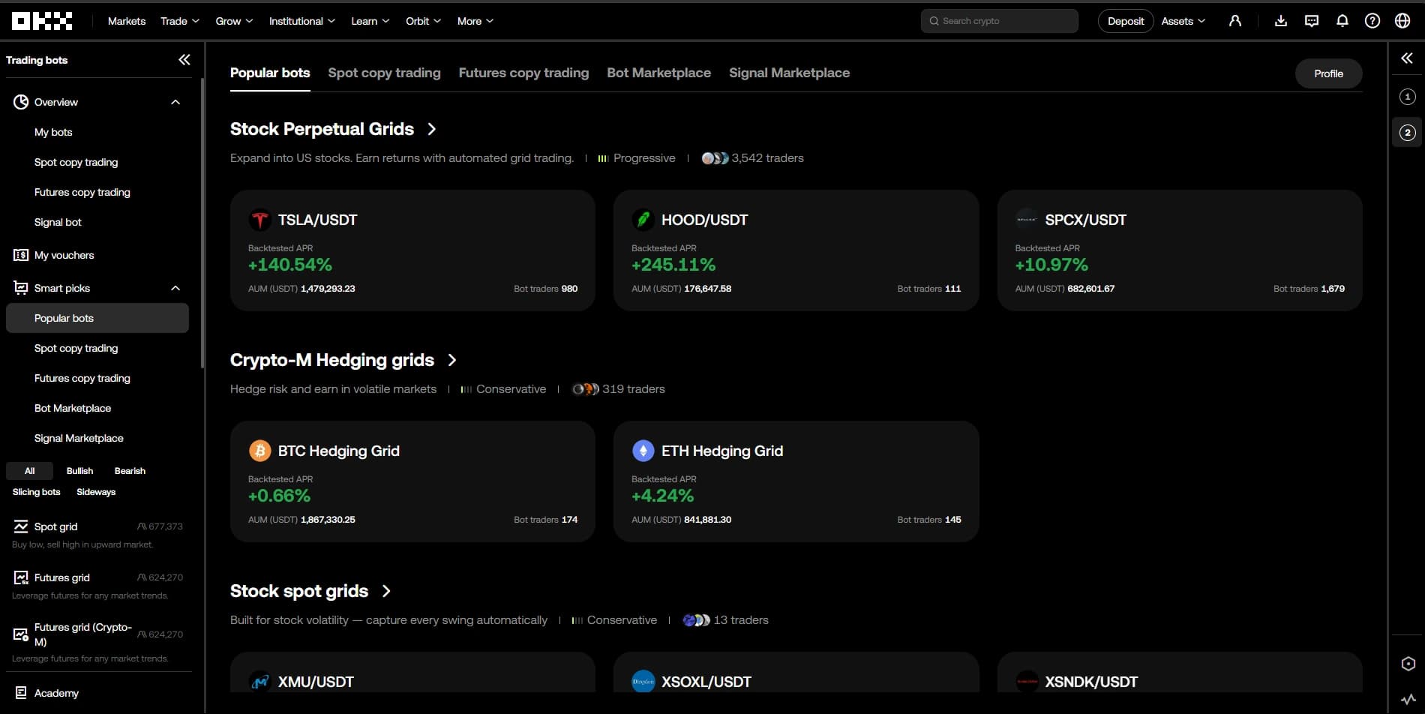Click the Ethereum icon on ETH Hedging Grid
The height and width of the screenshot is (714, 1425).
point(643,451)
